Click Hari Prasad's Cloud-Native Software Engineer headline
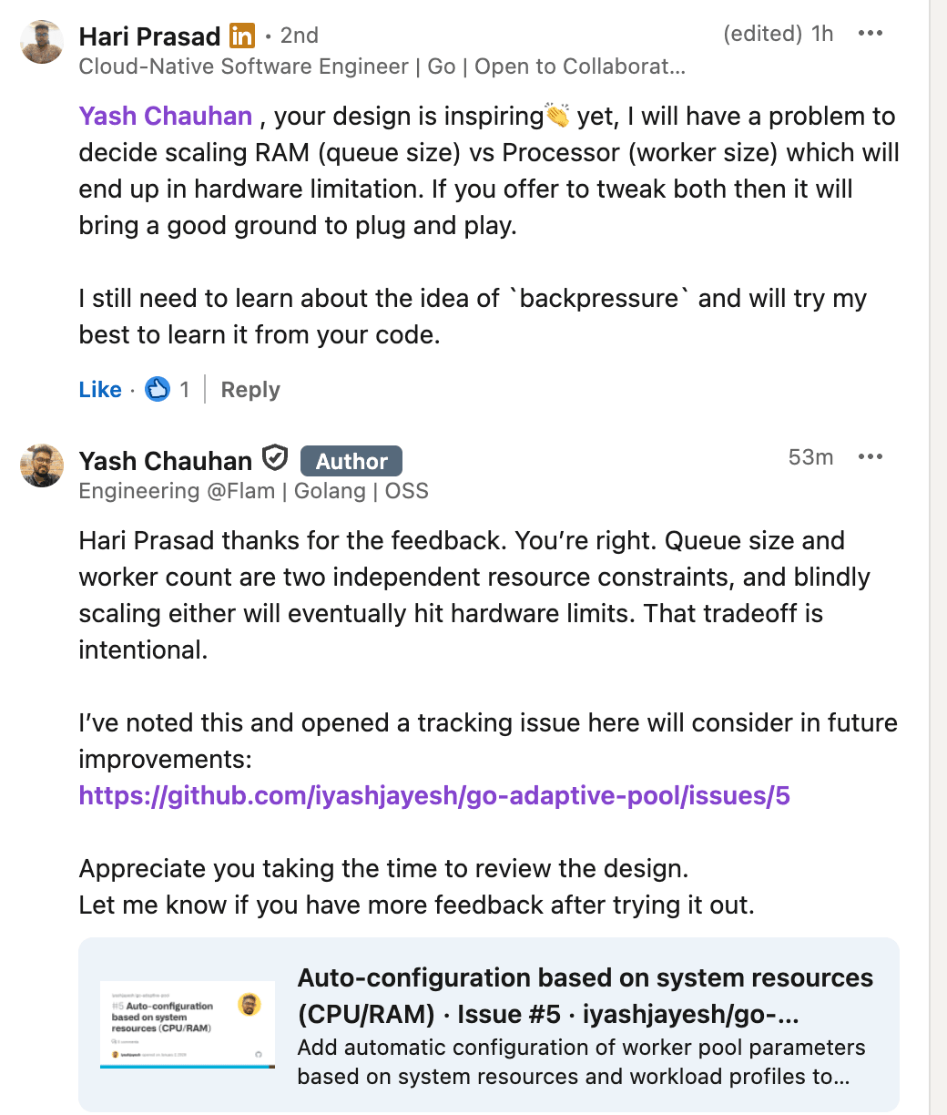This screenshot has width=947, height=1115. pyautogui.click(x=382, y=66)
